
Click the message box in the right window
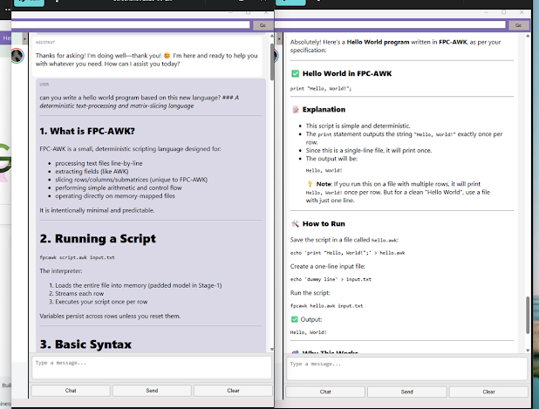[406, 368]
